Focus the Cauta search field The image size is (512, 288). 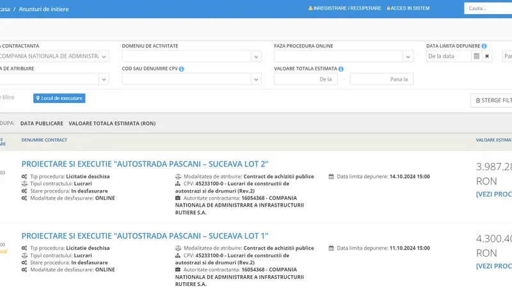click(x=488, y=8)
